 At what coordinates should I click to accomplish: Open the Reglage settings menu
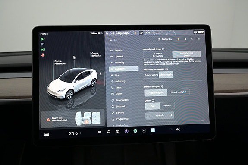click(x=116, y=51)
